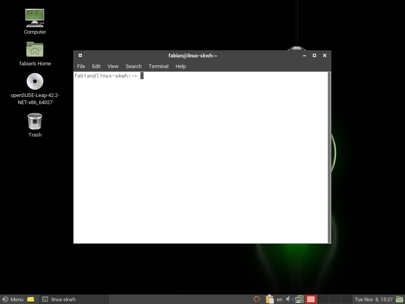Open the fabian's Home folder icon
Screen dimensions: 405x304
pyautogui.click(x=35, y=50)
